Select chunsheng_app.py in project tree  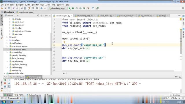click(x=20, y=46)
